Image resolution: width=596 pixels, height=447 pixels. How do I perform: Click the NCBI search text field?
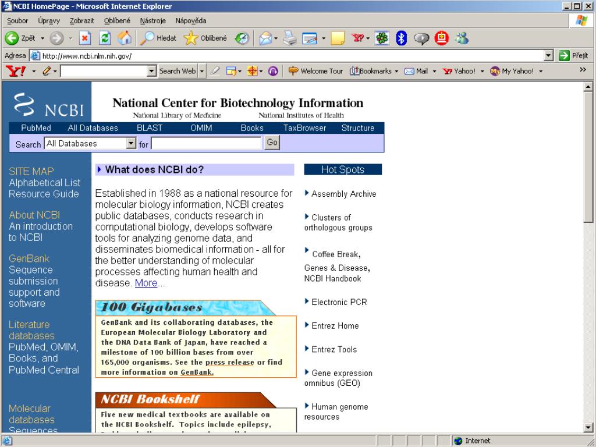pos(207,143)
